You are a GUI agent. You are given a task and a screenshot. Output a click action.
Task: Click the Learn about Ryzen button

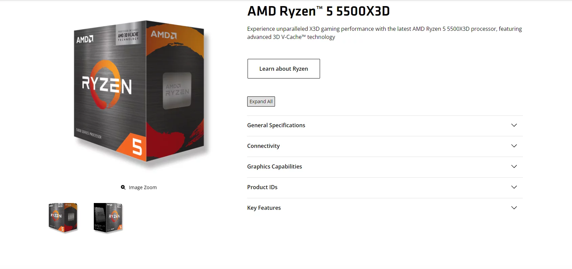(283, 69)
